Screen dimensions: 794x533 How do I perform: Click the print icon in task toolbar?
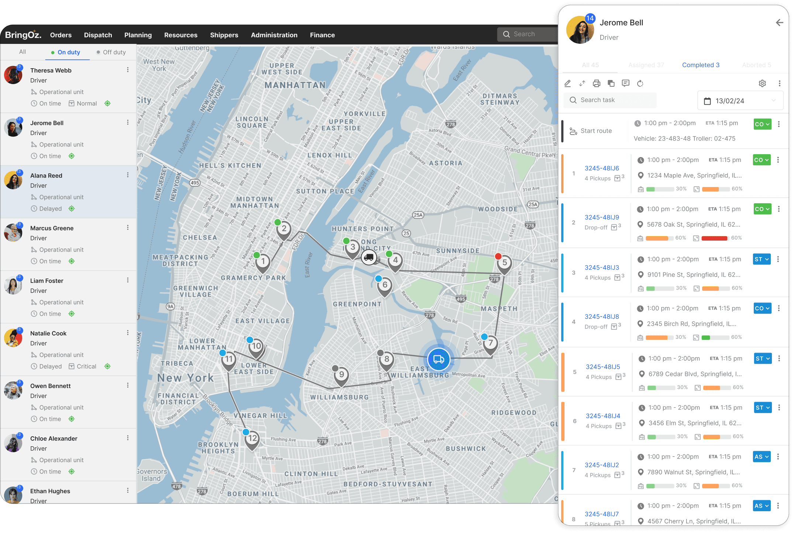pos(597,83)
